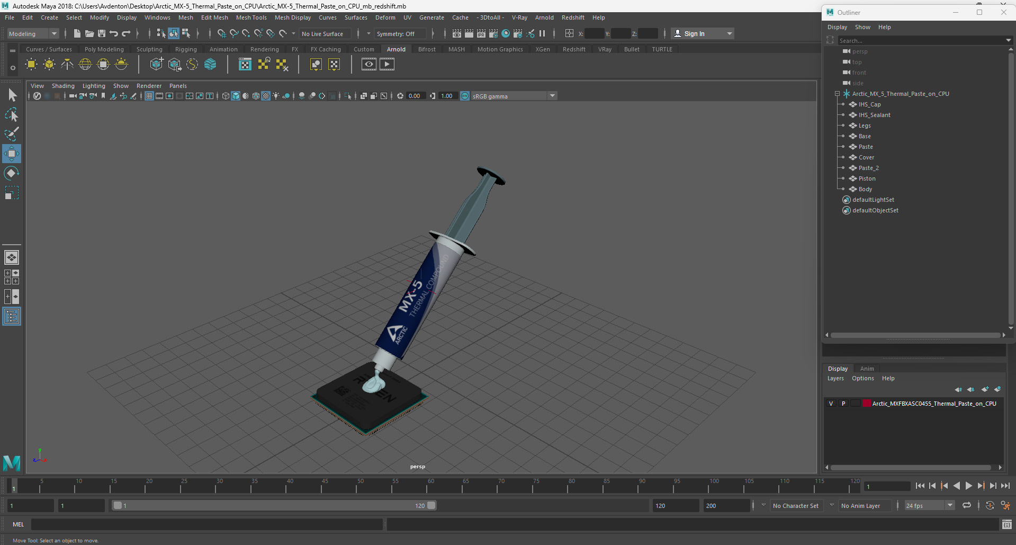Toggle layer playback P box

[843, 404]
